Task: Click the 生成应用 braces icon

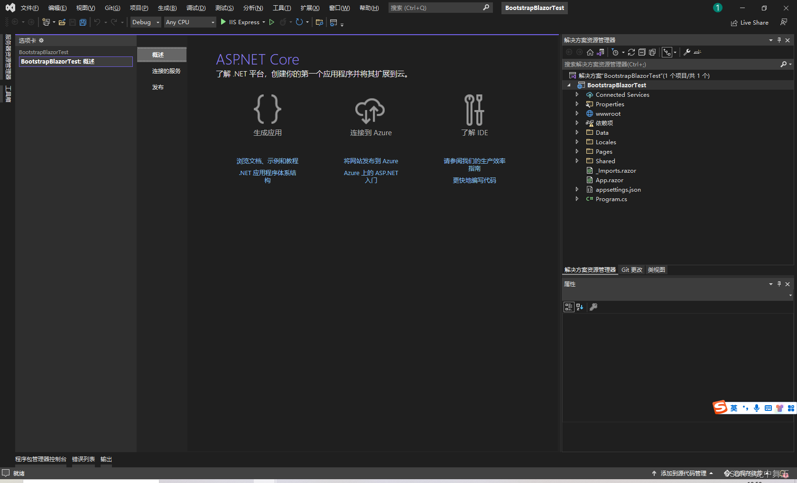Action: (x=268, y=109)
